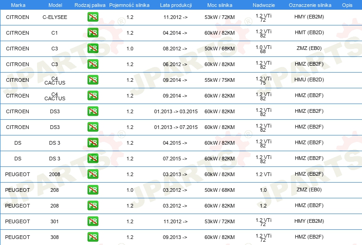Select fuel icon for Peugeot 208 1.0
Image resolution: width=362 pixels, height=245 pixels.
point(93,190)
